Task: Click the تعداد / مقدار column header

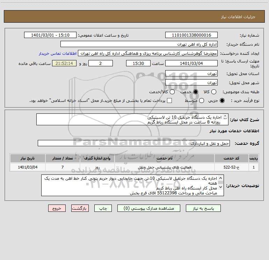Action: (63, 158)
